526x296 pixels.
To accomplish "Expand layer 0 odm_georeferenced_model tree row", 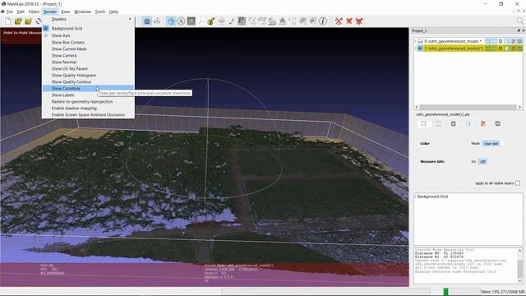I will (416, 41).
